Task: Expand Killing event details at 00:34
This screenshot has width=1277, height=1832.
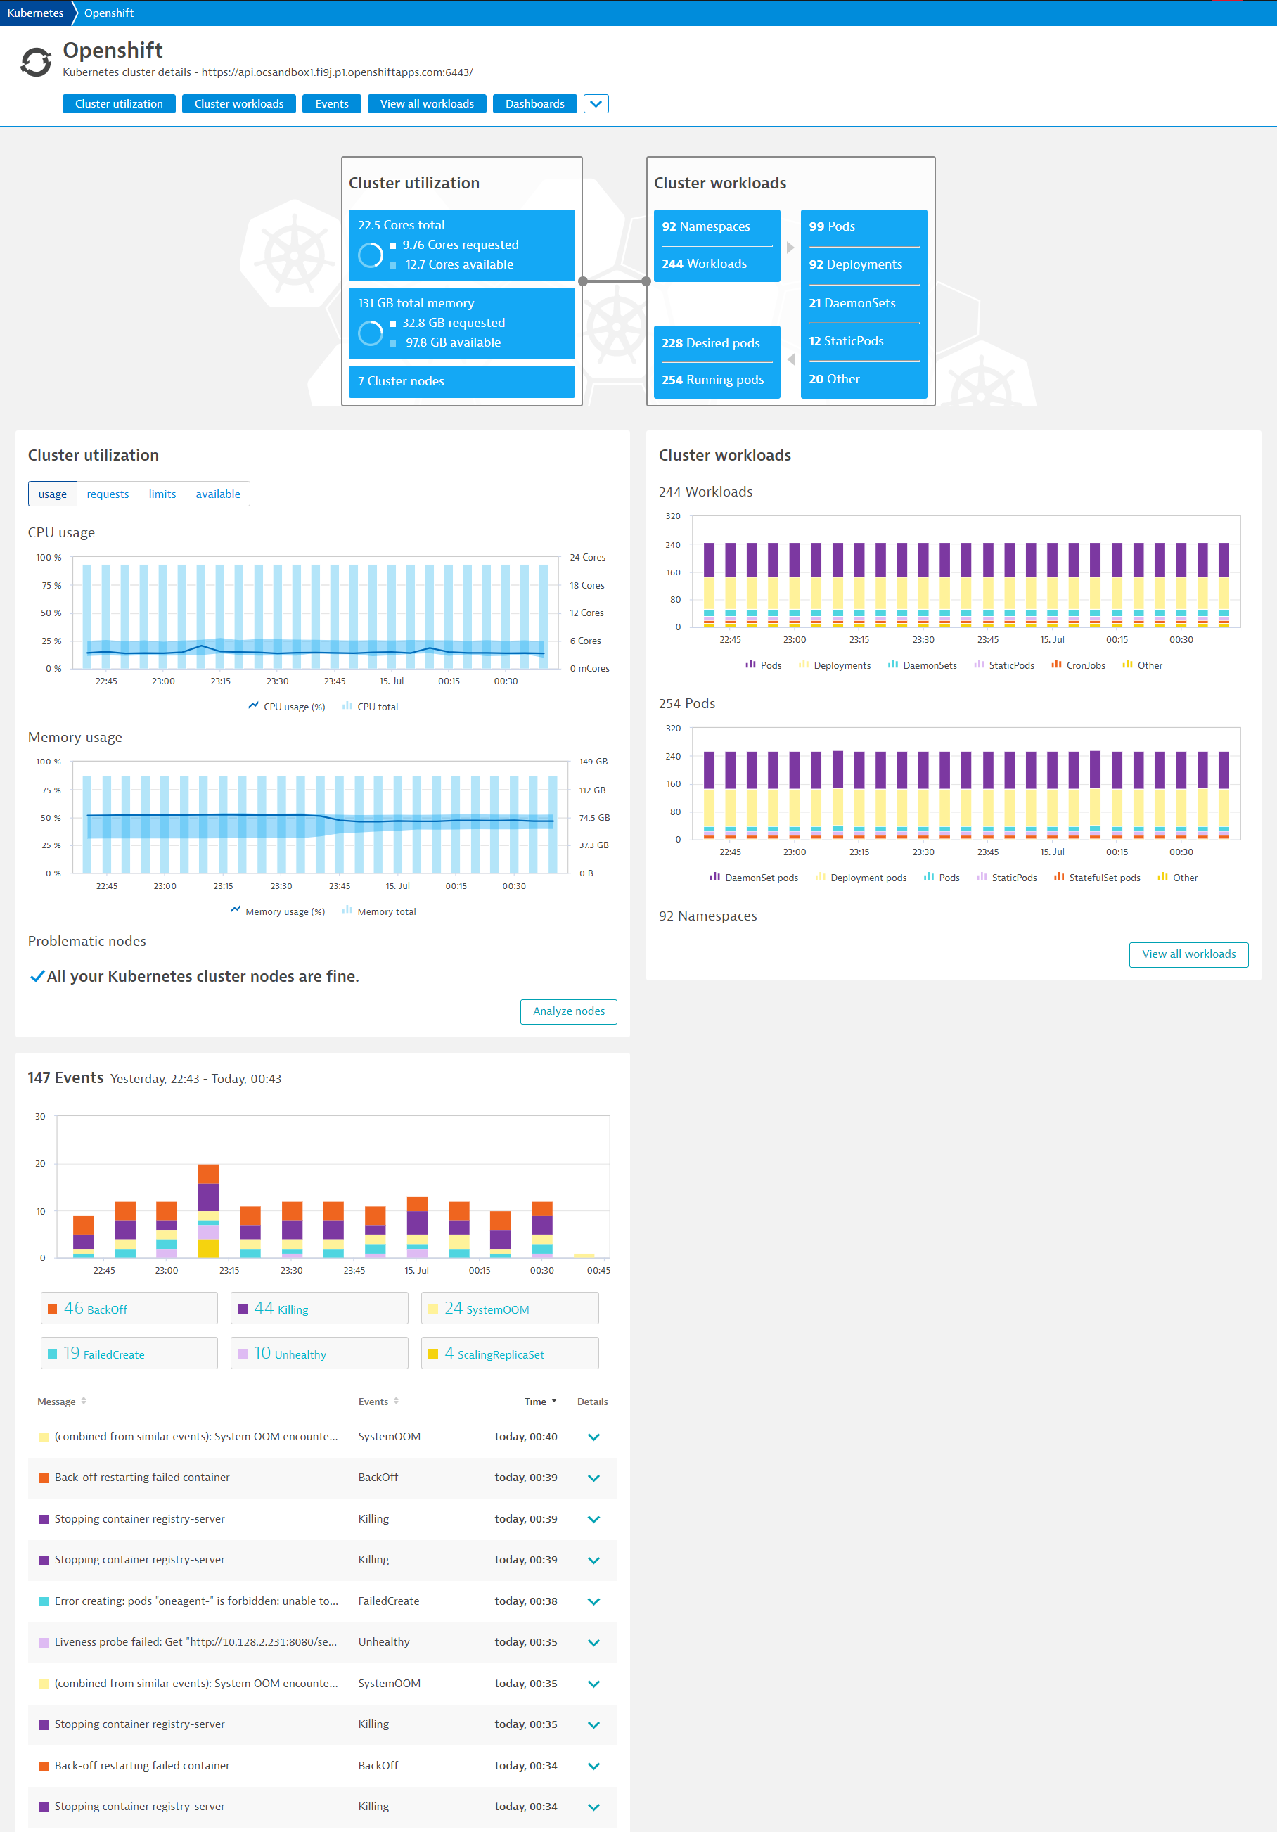Action: pos(593,1807)
